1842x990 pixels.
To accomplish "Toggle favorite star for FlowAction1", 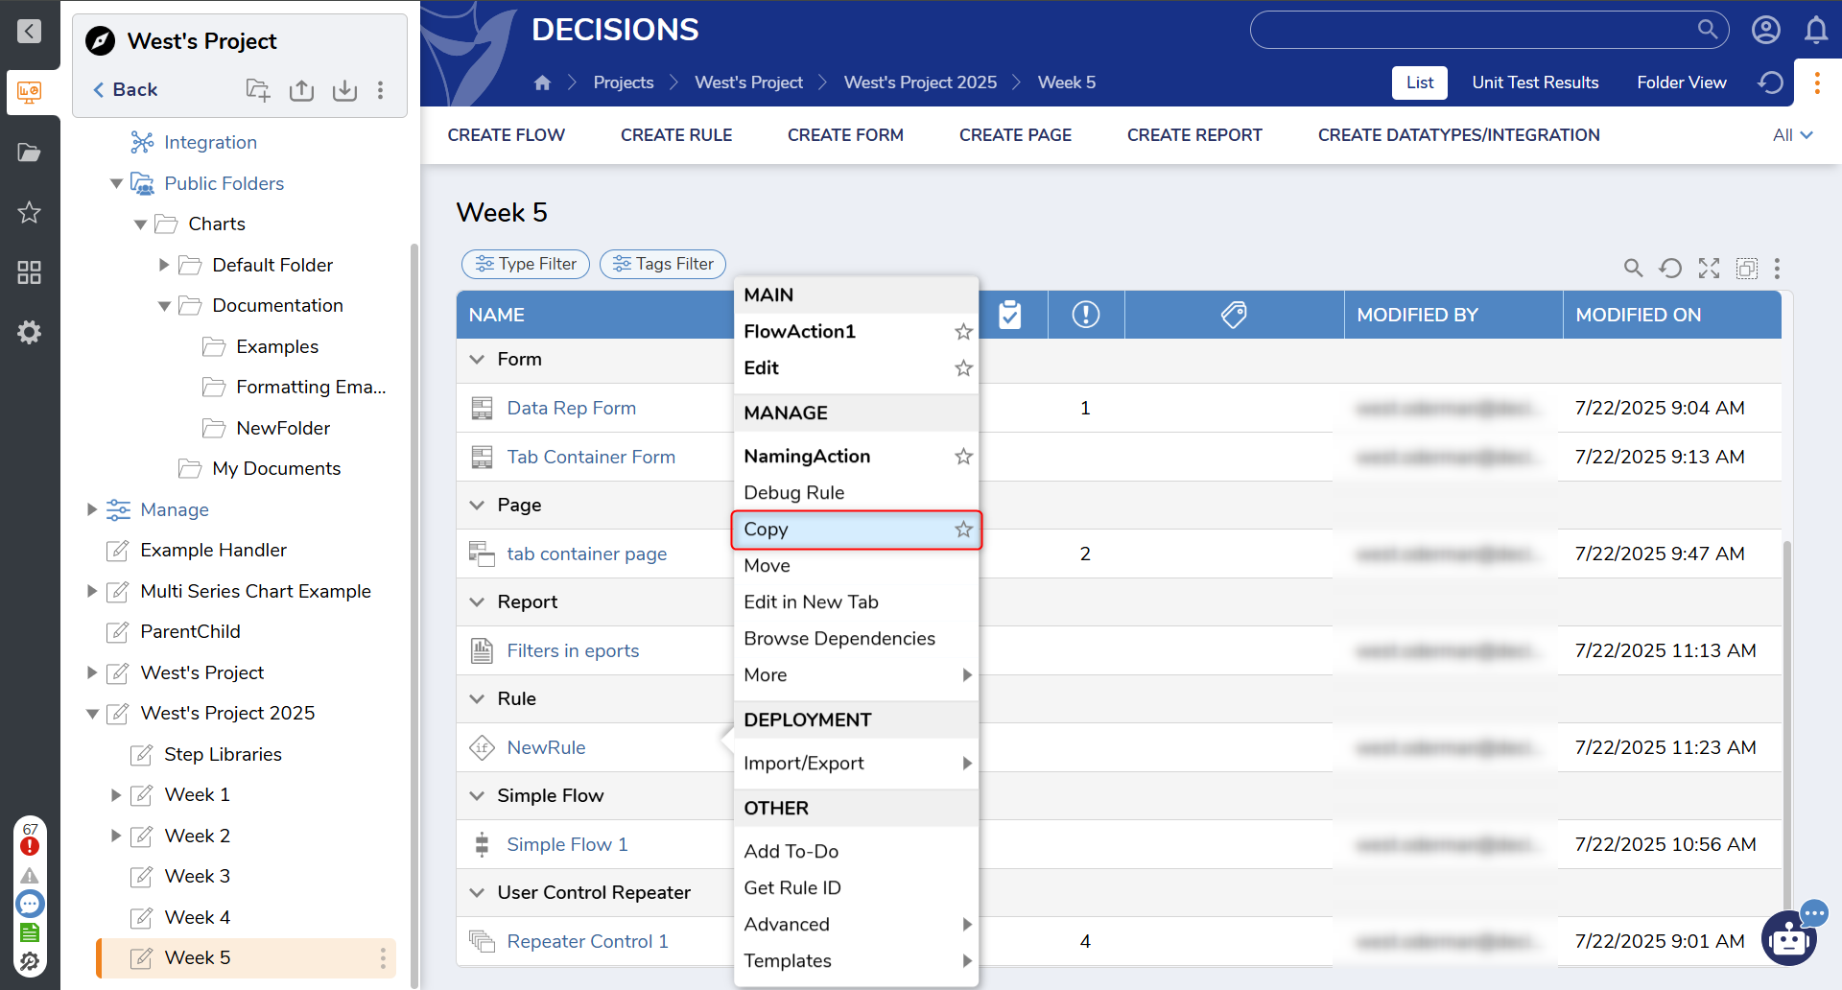I will pyautogui.click(x=963, y=332).
